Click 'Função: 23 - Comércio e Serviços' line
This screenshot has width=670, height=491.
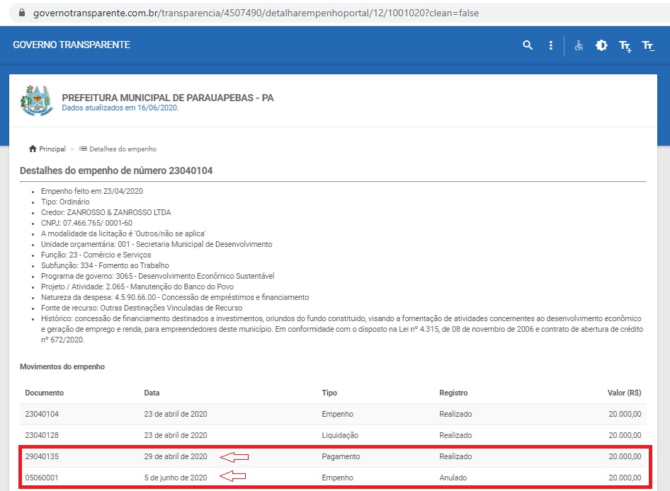[96, 255]
